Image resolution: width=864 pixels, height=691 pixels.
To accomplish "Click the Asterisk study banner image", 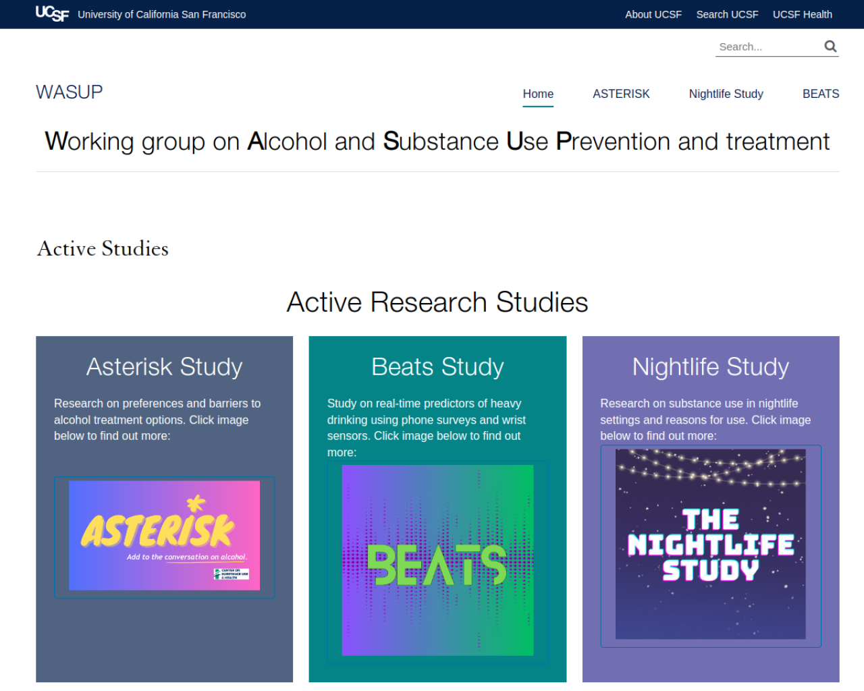I will coord(164,536).
